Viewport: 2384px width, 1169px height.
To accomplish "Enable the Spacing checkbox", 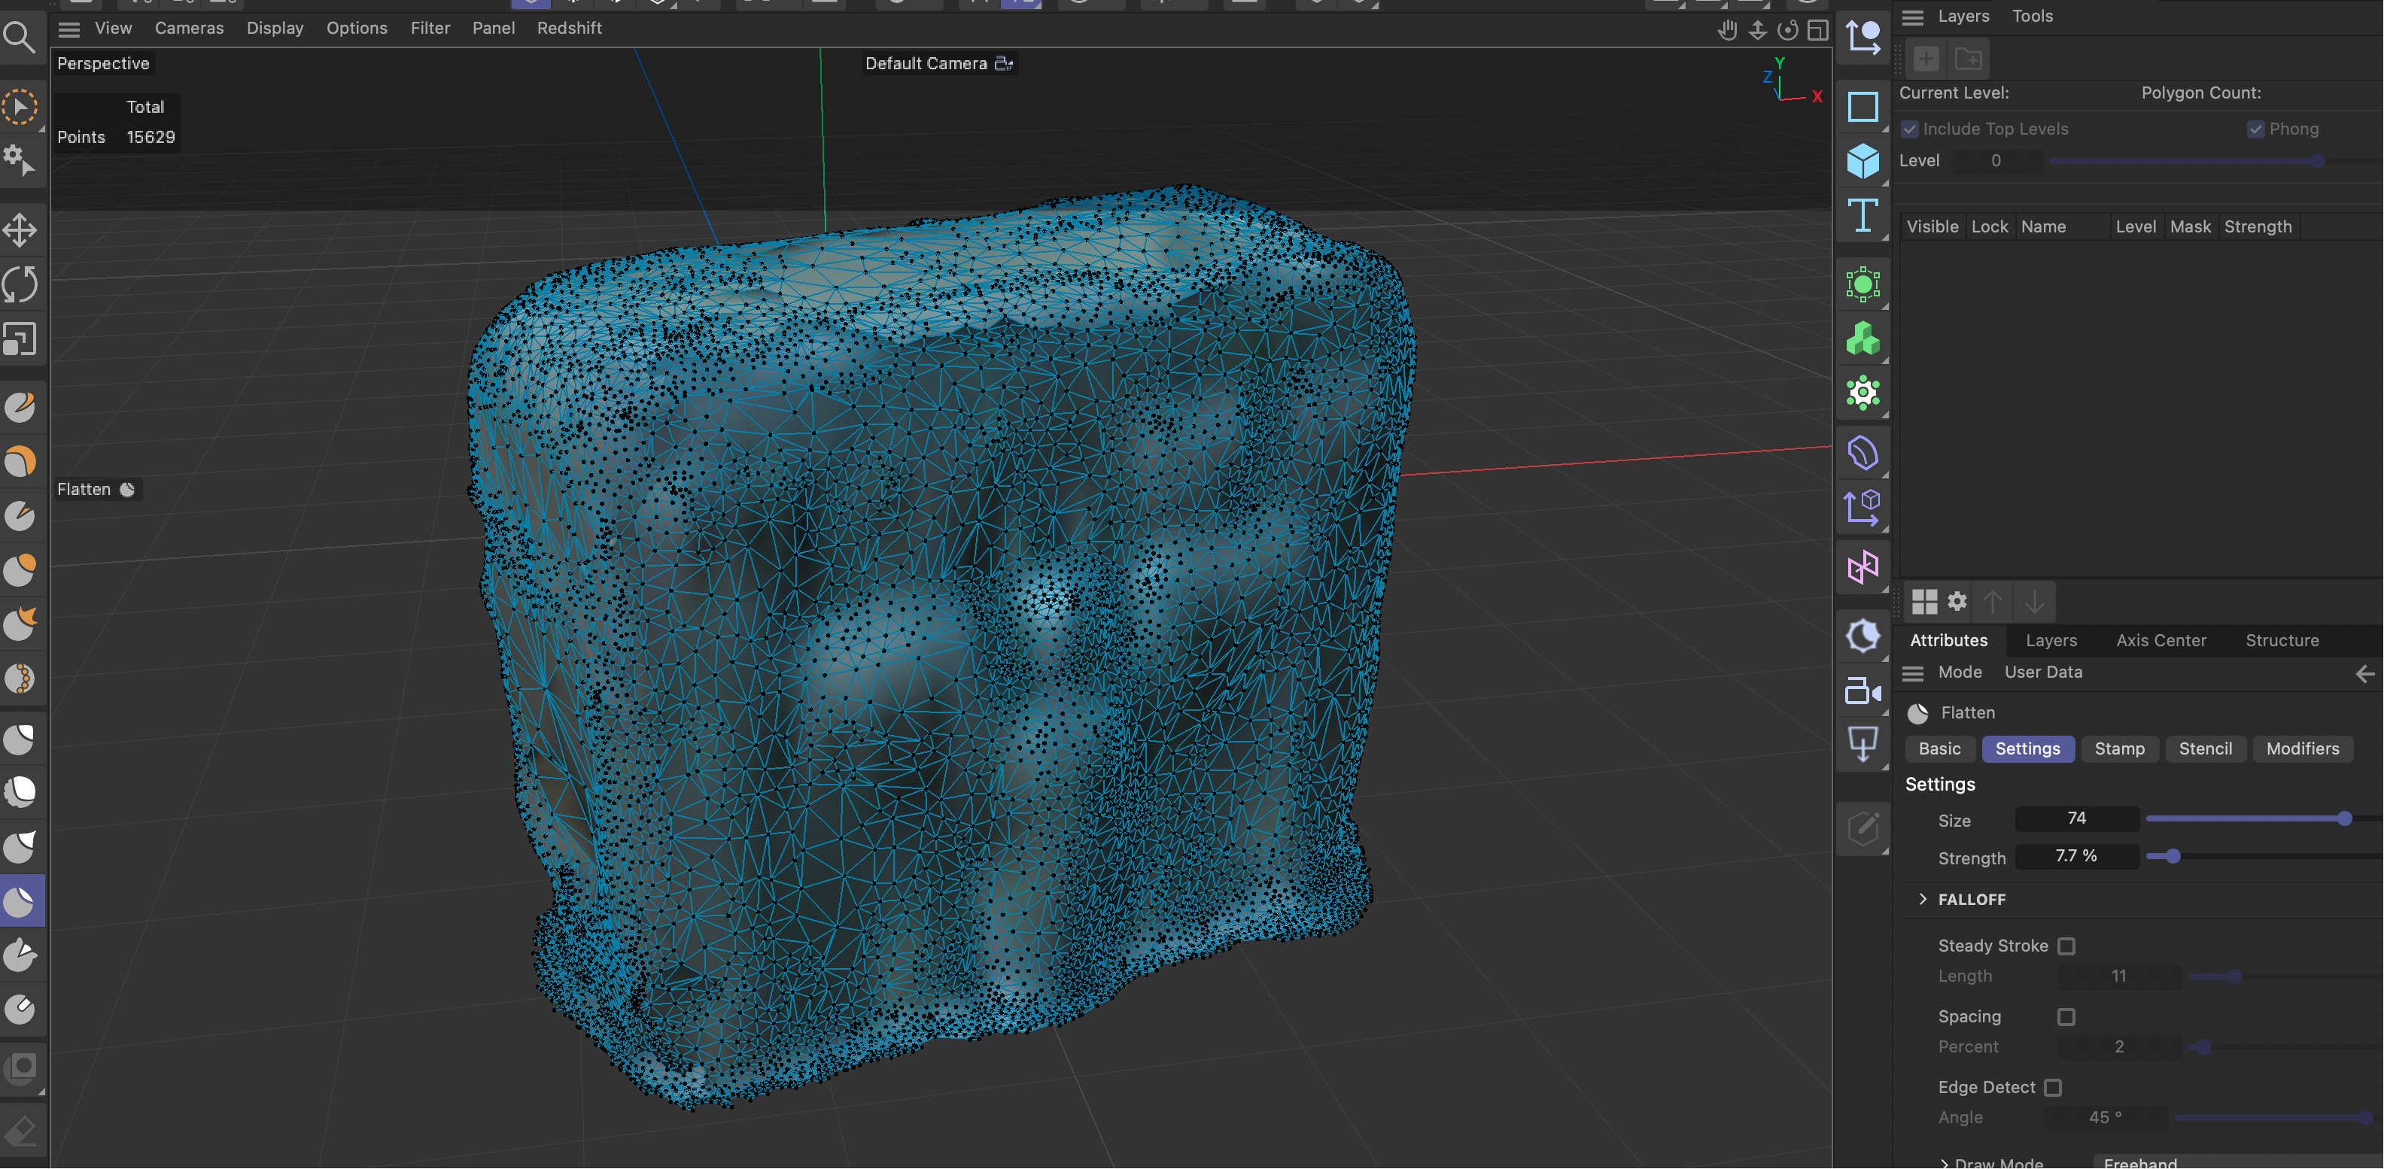I will (2066, 1016).
